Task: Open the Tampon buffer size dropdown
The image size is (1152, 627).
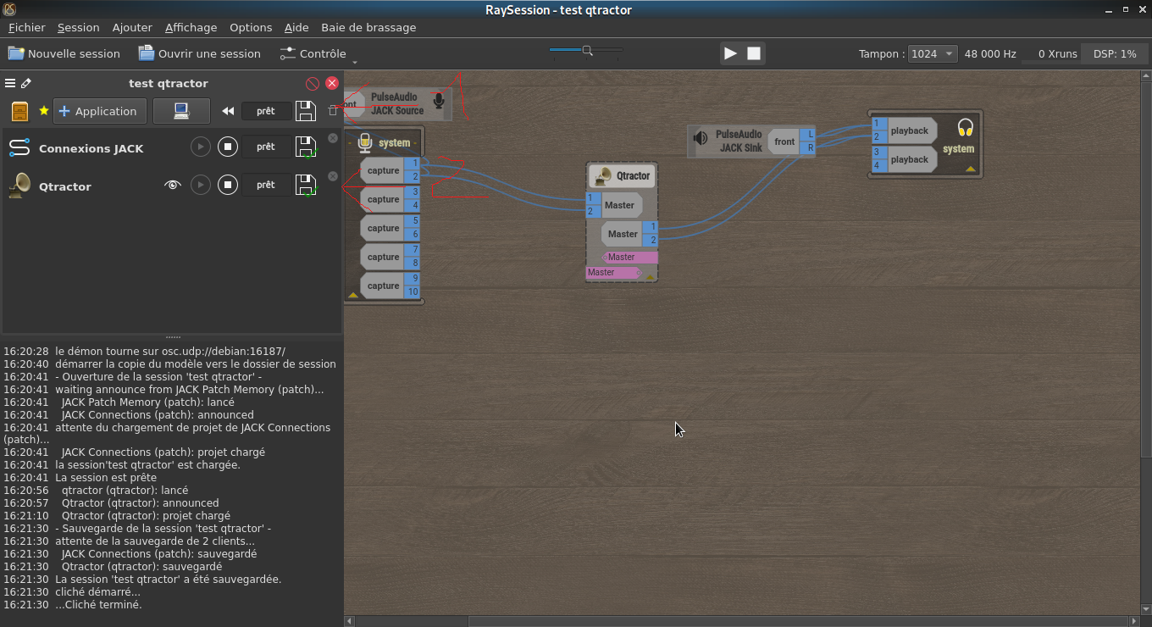Action: [932, 53]
